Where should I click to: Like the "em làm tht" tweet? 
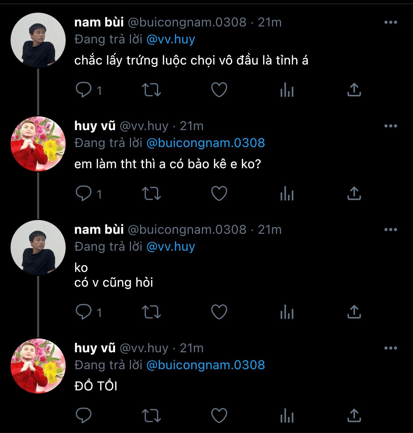click(x=219, y=193)
